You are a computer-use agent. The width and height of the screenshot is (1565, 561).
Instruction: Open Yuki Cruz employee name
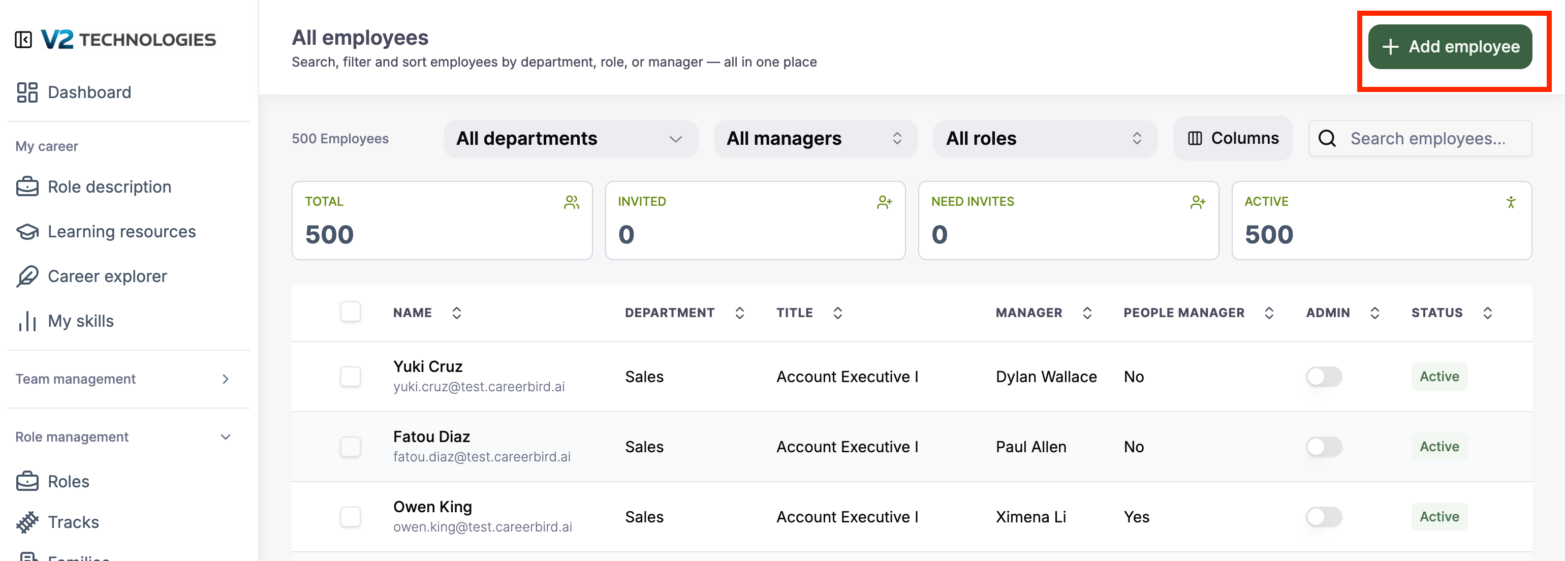tap(428, 366)
